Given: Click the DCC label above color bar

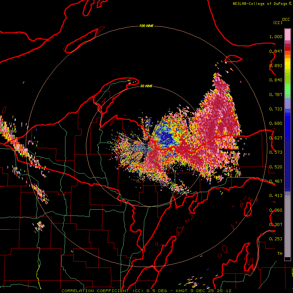Looking at the screenshot, I should point(286,20).
